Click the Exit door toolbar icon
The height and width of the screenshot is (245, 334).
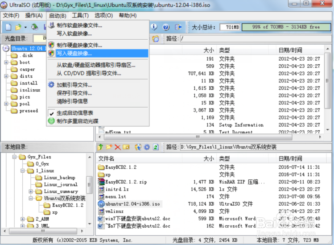[x=178, y=27]
